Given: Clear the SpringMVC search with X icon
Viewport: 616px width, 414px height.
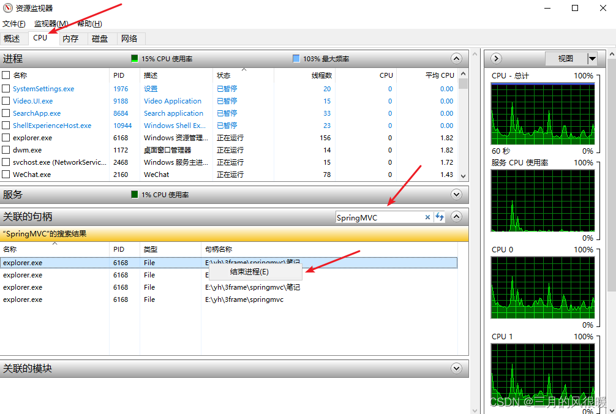Looking at the screenshot, I should (x=427, y=217).
